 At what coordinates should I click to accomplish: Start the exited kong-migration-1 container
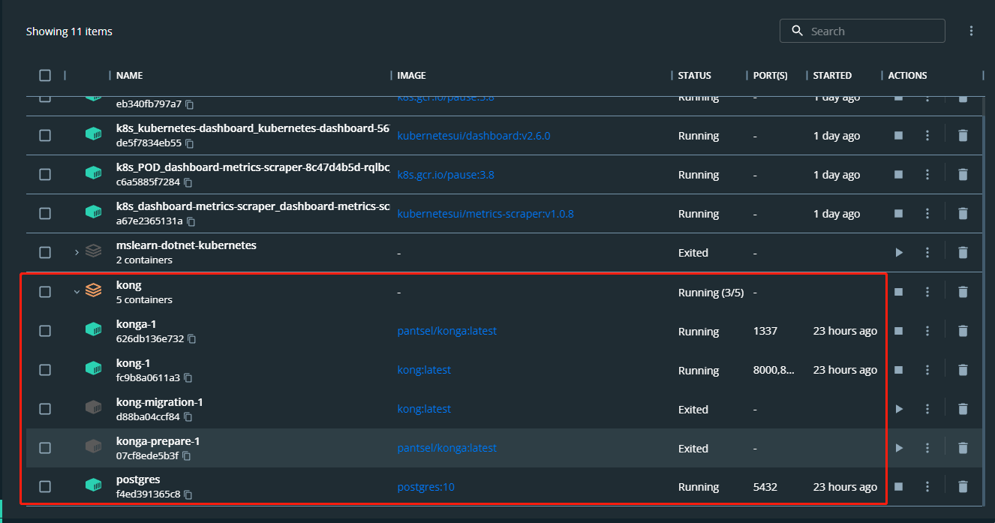(898, 409)
